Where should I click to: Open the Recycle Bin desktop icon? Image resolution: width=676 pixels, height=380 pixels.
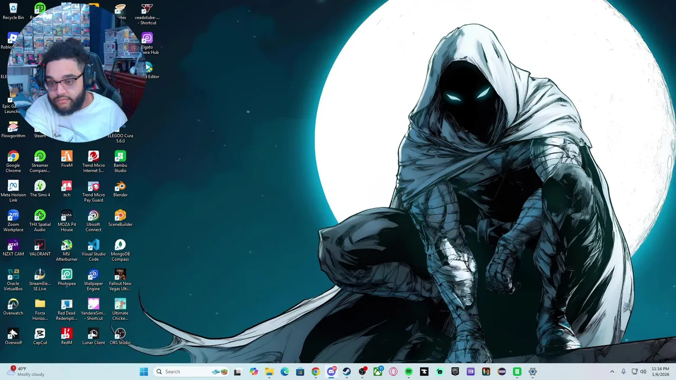point(13,12)
